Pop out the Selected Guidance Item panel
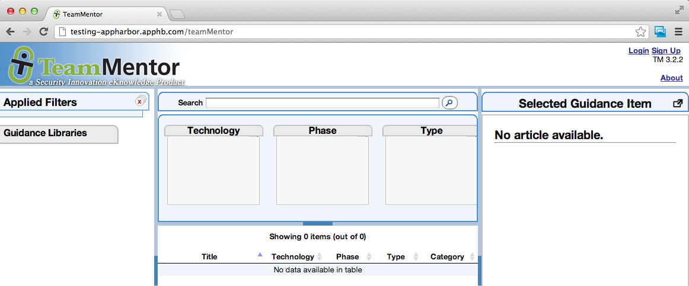The image size is (689, 286). click(x=678, y=104)
